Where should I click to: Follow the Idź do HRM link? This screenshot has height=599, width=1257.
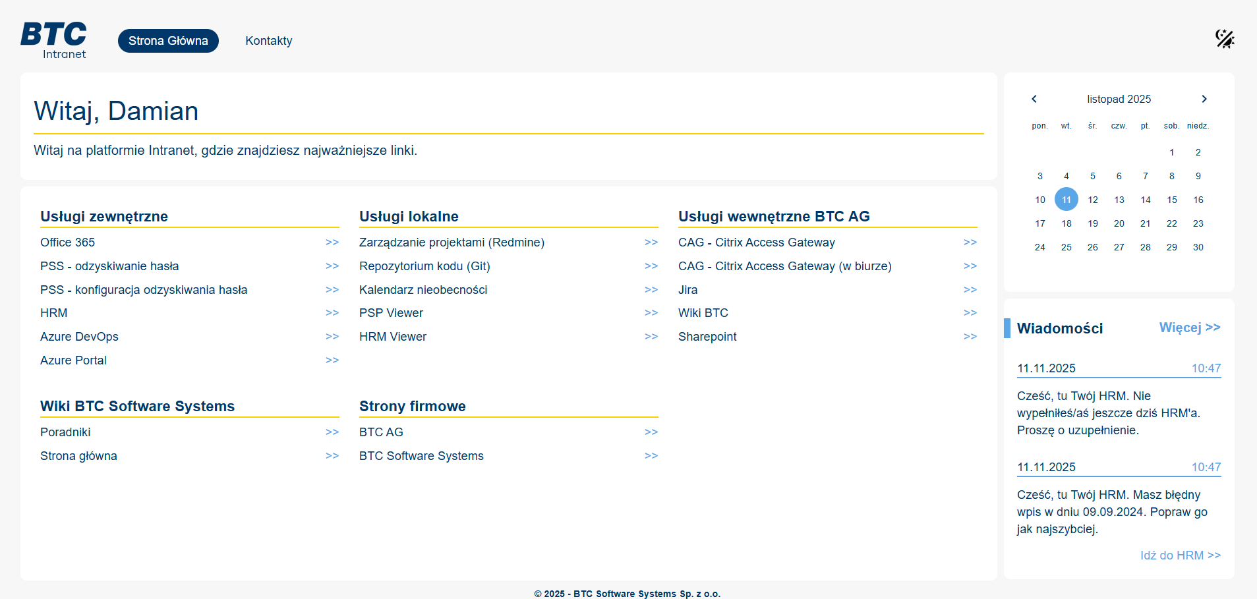click(x=1180, y=556)
